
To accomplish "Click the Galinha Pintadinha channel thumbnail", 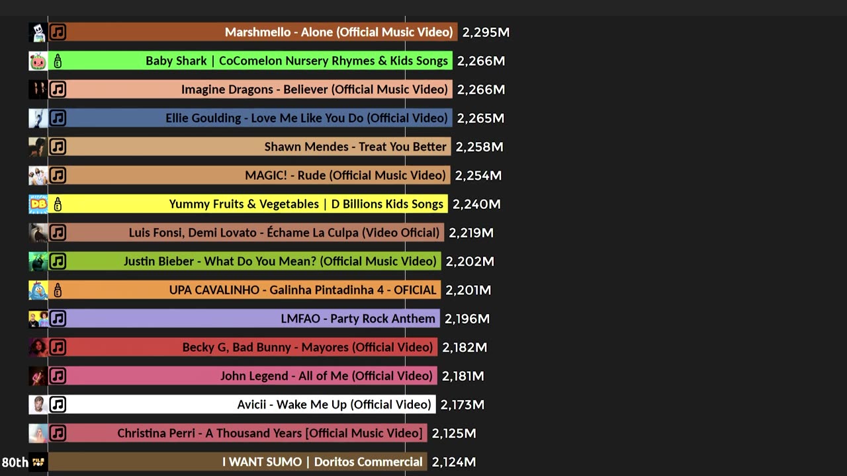I will (x=38, y=290).
